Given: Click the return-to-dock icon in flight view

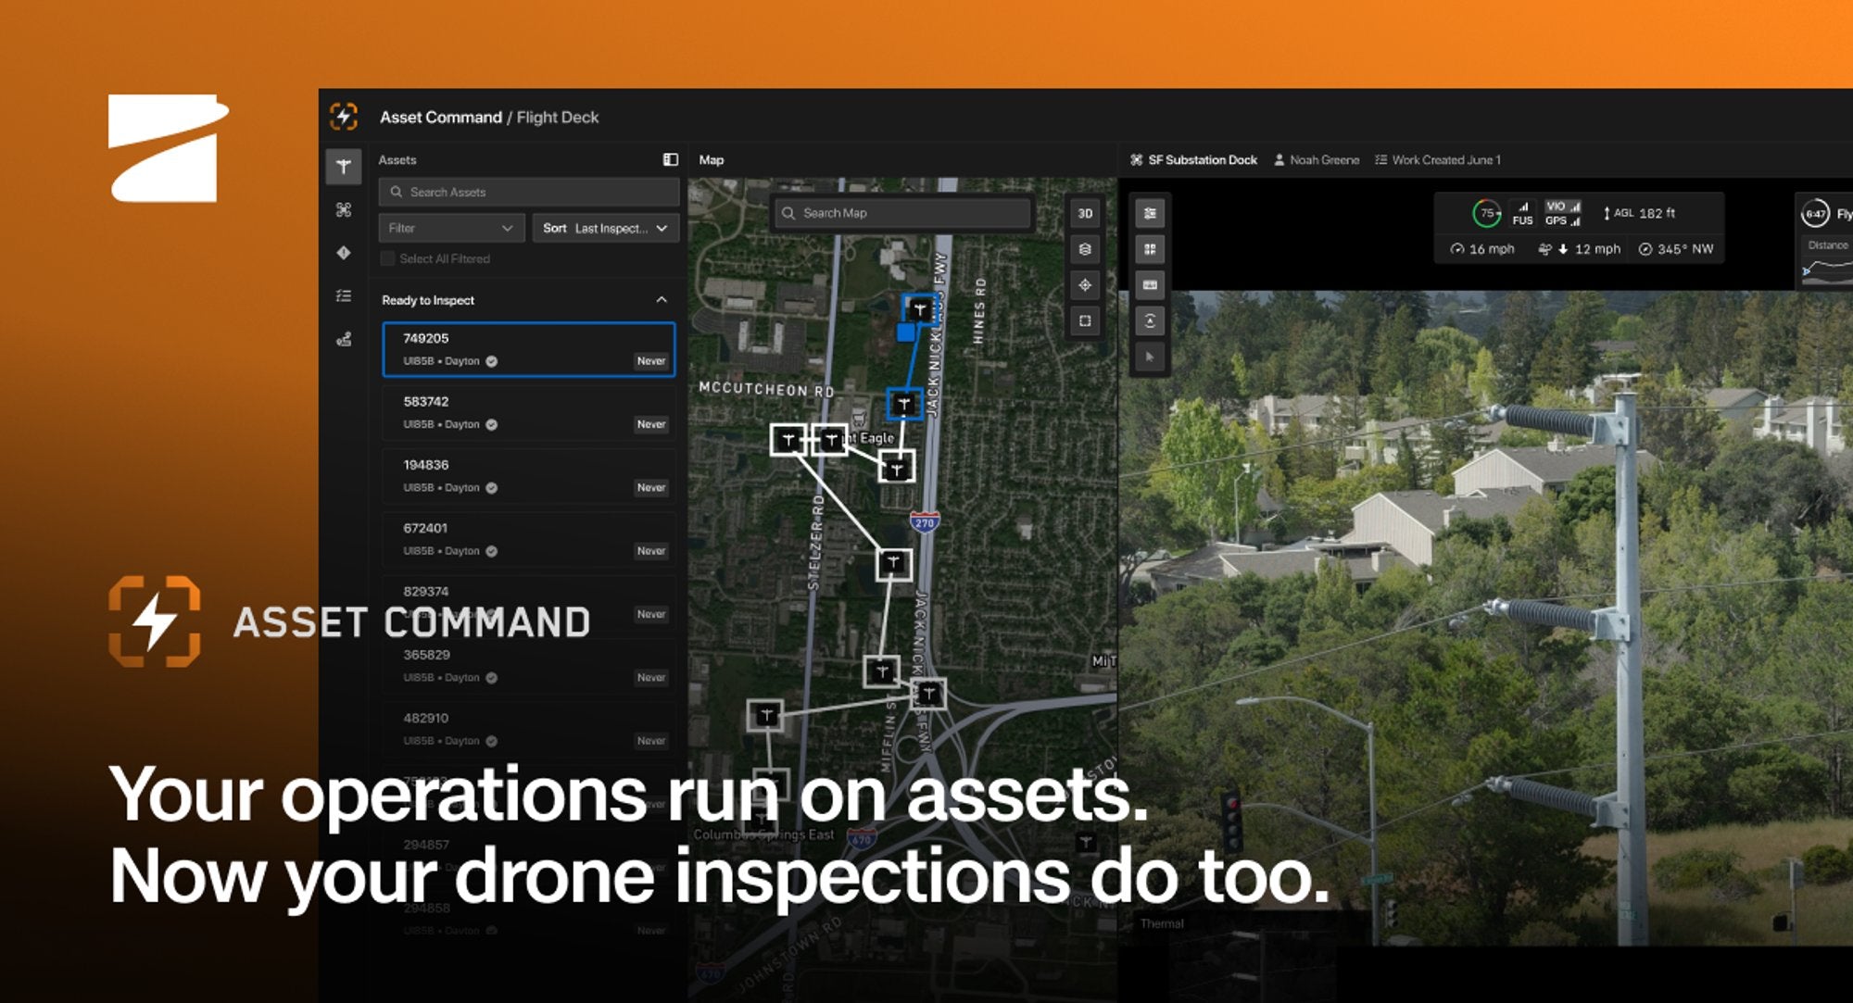Looking at the screenshot, I should pos(1150,321).
